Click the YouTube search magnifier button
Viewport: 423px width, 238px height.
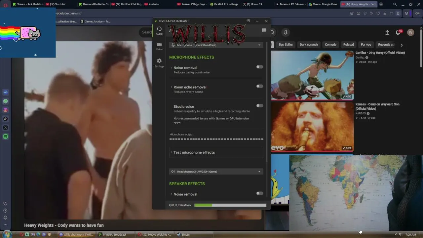(272, 32)
